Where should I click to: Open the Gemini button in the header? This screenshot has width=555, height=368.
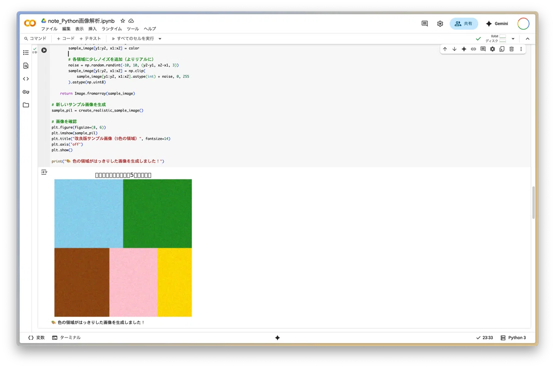(497, 24)
